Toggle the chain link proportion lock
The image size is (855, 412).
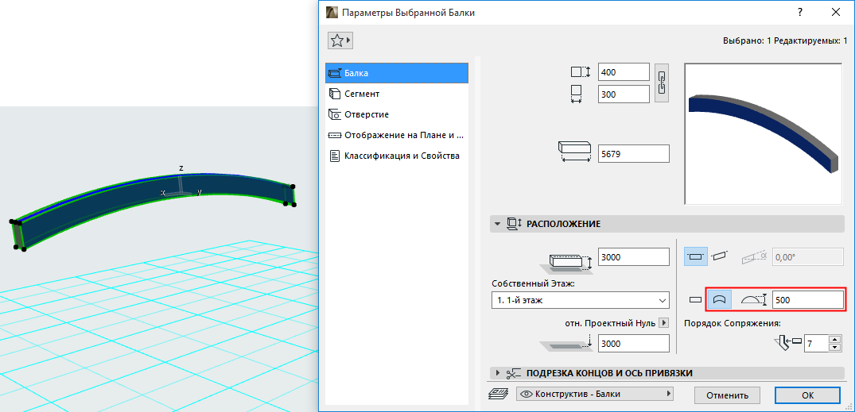pos(662,83)
